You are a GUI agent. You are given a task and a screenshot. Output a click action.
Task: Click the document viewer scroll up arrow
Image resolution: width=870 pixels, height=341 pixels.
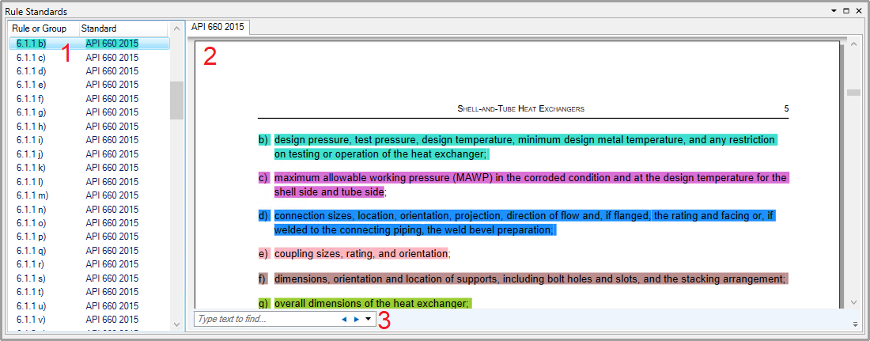click(853, 46)
